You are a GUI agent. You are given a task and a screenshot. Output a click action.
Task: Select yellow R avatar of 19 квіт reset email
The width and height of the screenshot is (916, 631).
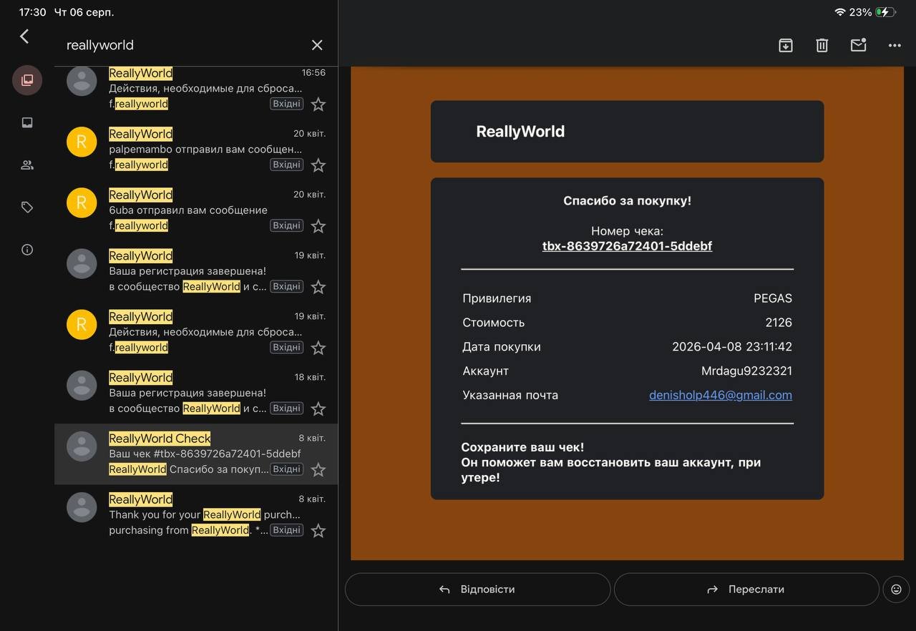(82, 324)
